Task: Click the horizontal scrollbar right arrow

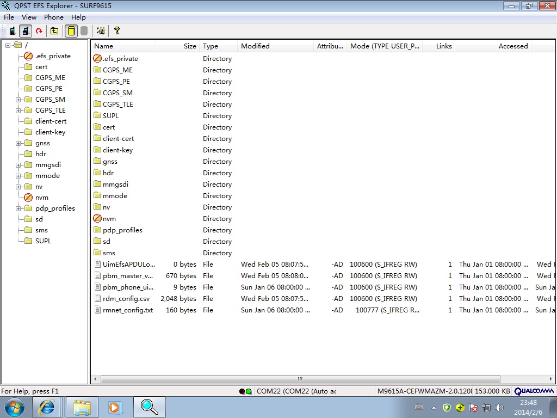Action: (550, 379)
